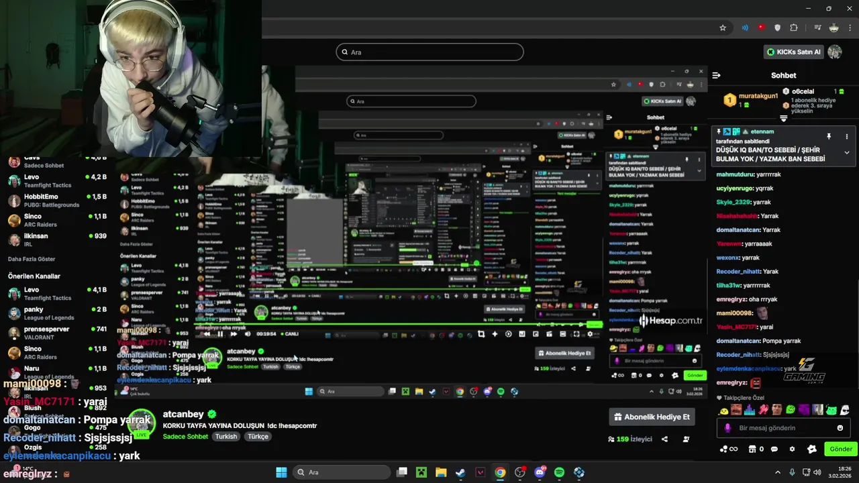This screenshot has width=859, height=483.
Task: Click the Windows taskbar search box
Action: point(340,472)
